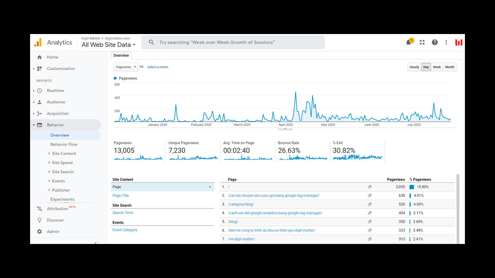Open /blog/ row external link icon
Screen dimensions: 495x278
coord(370,222)
